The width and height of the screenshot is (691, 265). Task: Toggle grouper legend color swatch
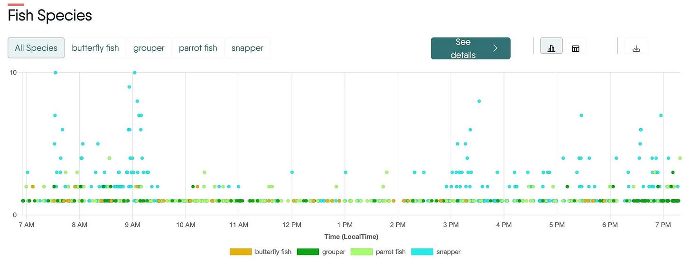[x=308, y=252]
